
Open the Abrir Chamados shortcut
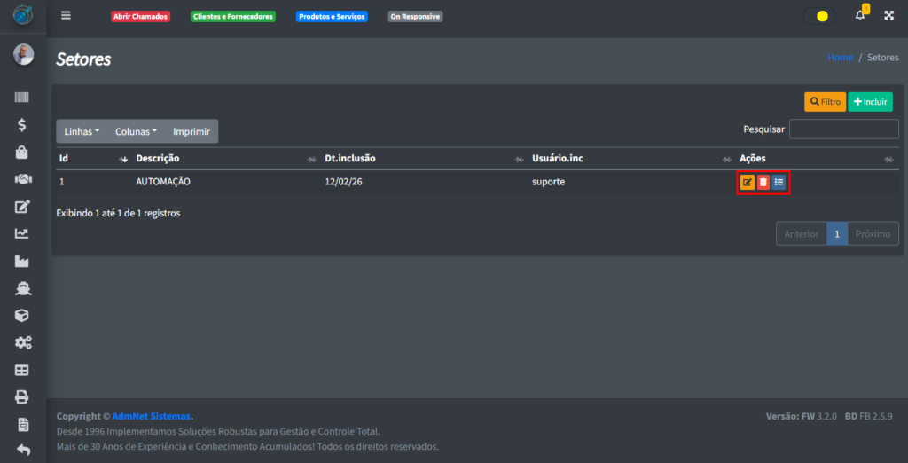coord(140,17)
